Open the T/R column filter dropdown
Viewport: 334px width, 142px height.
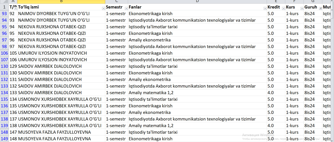click(16, 8)
